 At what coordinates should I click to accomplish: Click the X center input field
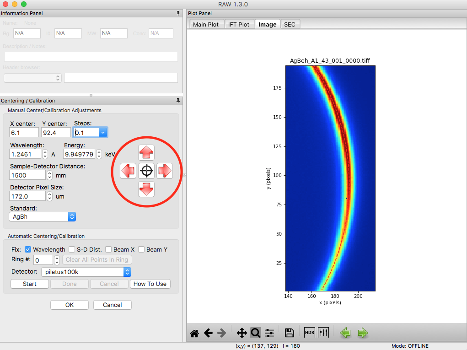coord(24,133)
